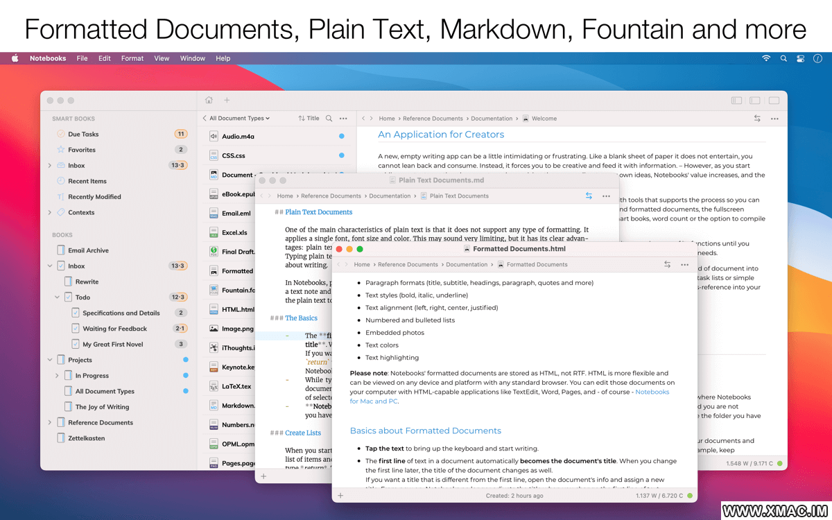This screenshot has height=520, width=832.
Task: Click sync arrows in Formatted Documents window
Action: 667,264
